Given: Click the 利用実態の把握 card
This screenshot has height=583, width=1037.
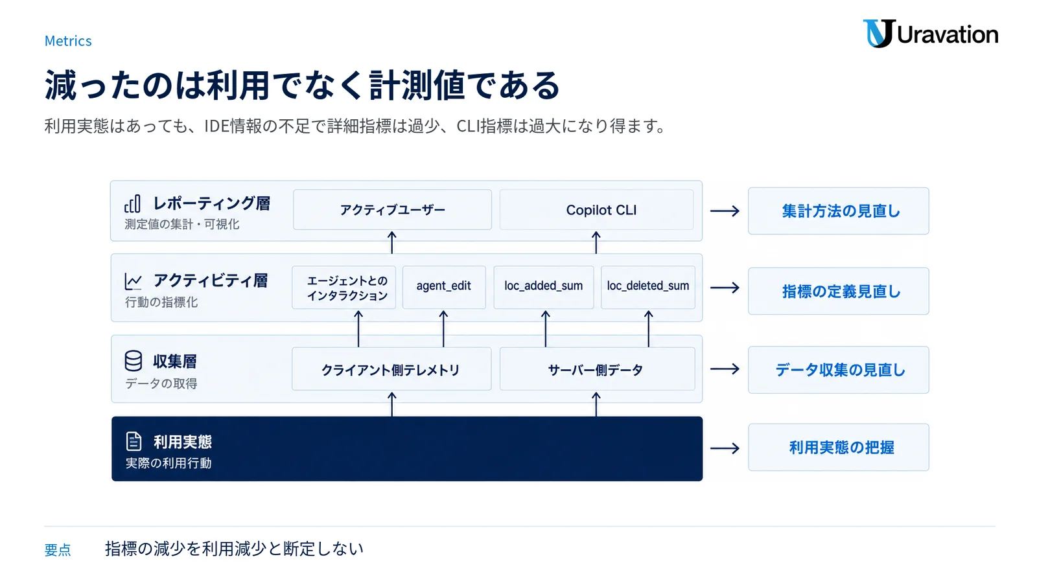Looking at the screenshot, I should tap(839, 448).
